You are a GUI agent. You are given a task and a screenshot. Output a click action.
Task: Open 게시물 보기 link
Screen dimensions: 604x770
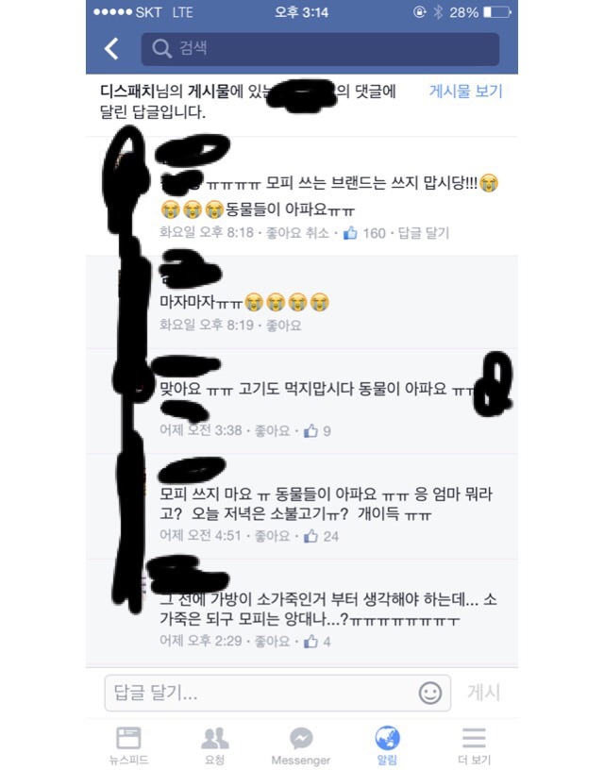click(x=466, y=92)
